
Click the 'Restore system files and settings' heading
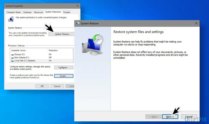click(x=139, y=32)
